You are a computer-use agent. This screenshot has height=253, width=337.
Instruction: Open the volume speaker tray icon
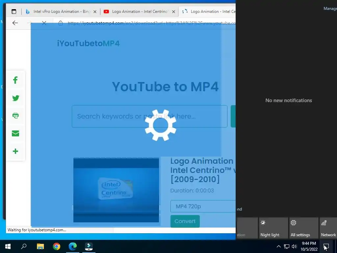[x=295, y=246]
